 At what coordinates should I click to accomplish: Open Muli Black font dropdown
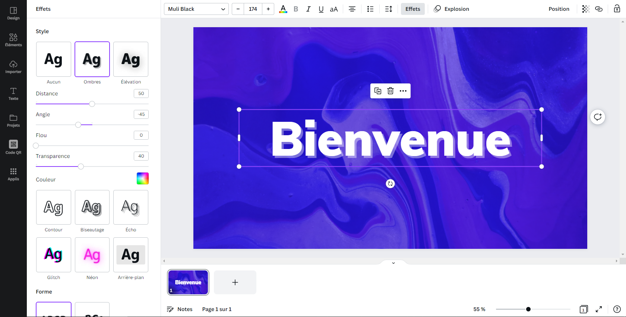click(196, 9)
